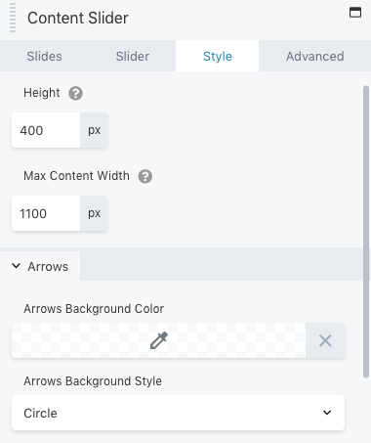Open the Advanced tab
Viewport: 371px width, 443px height.
point(314,56)
